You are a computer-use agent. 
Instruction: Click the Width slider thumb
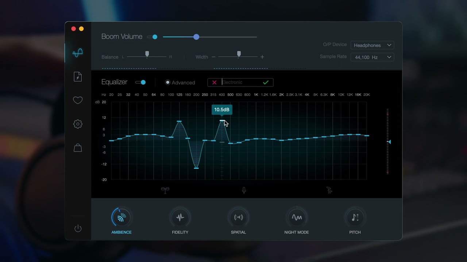click(x=239, y=54)
